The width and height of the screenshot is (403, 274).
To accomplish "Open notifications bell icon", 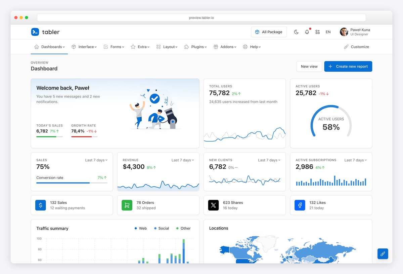I will click(307, 32).
